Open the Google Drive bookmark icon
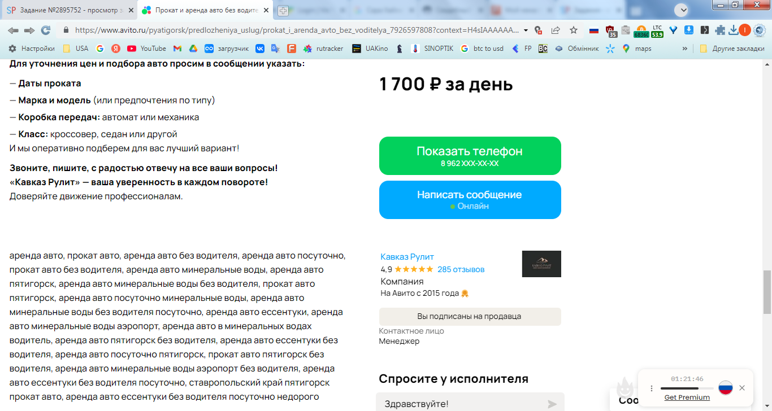Image resolution: width=772 pixels, height=411 pixels. (193, 49)
